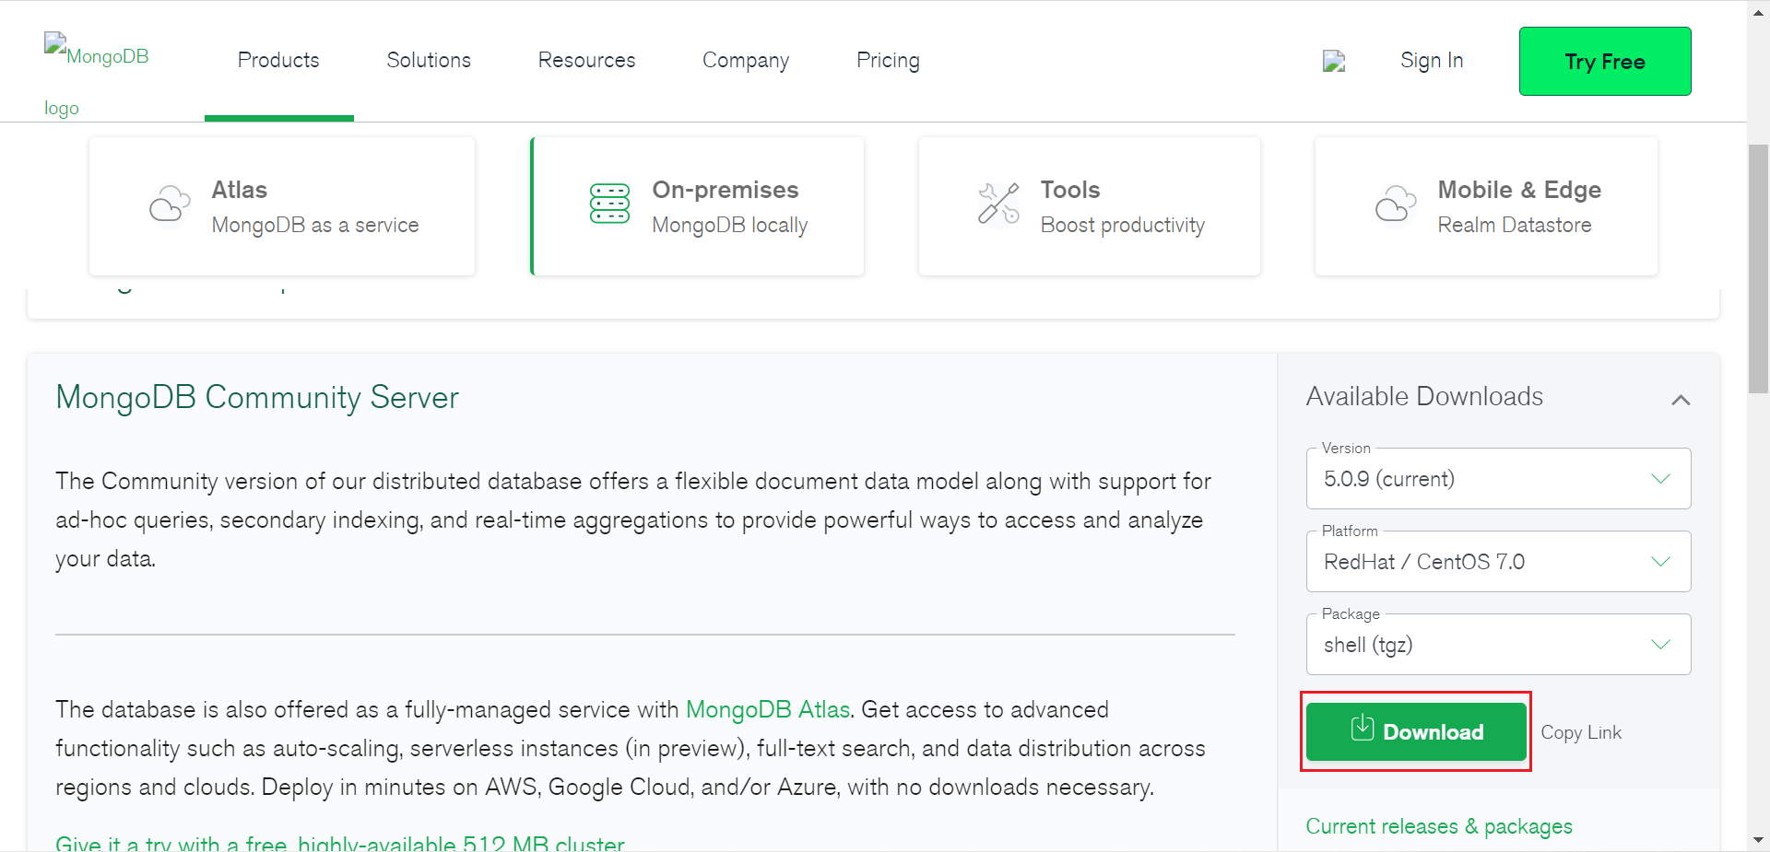Open the Package dropdown showing shell (tgz)
This screenshot has height=852, width=1770.
(x=1498, y=645)
